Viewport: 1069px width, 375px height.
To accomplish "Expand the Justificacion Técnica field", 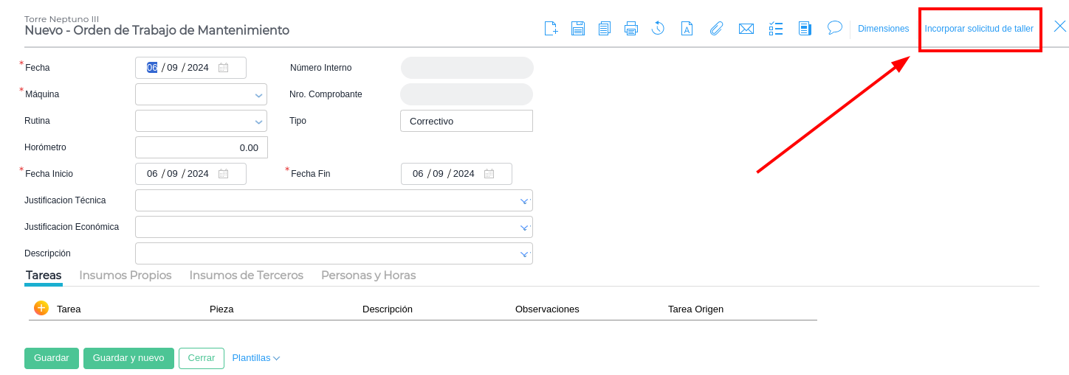I will [524, 200].
